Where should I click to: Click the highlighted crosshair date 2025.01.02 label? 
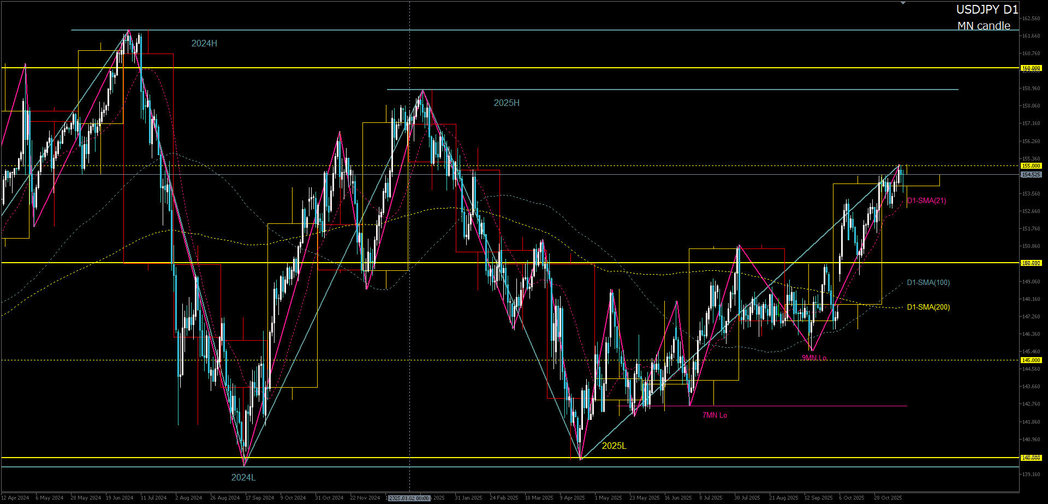click(x=409, y=498)
